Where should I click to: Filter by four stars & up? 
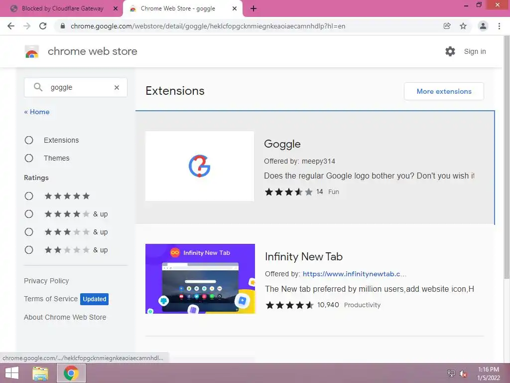29,213
